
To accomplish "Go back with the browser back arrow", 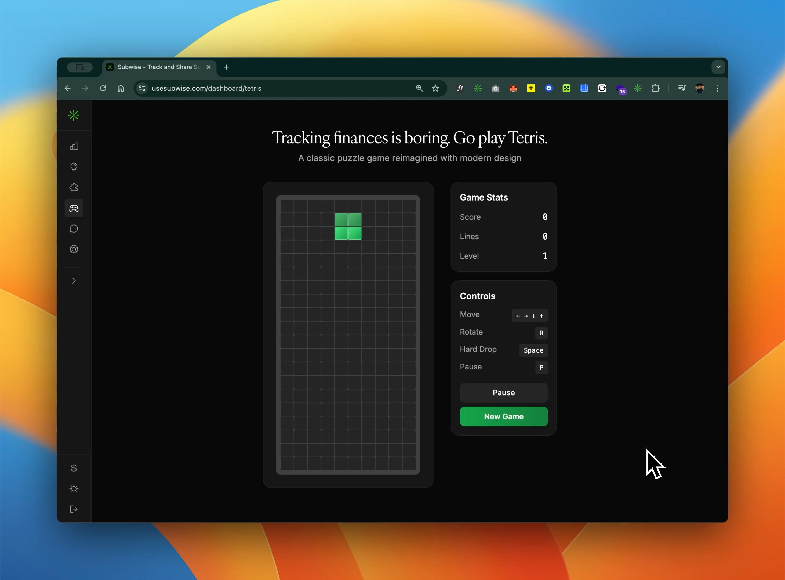I will 68,88.
